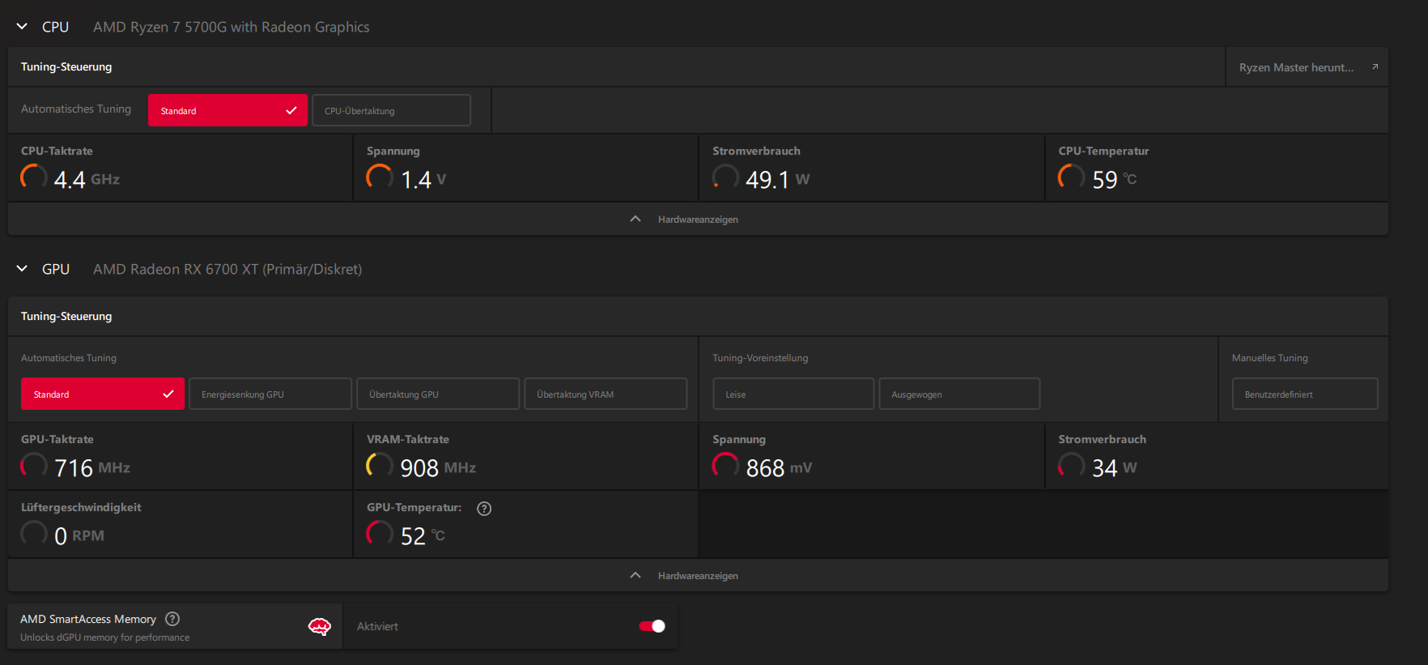The width and height of the screenshot is (1428, 665).
Task: Click the Aktiviert status label
Action: [377, 626]
